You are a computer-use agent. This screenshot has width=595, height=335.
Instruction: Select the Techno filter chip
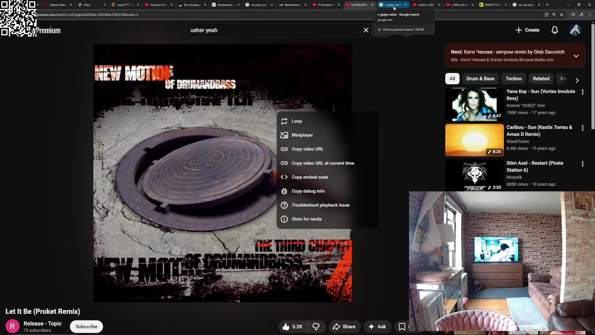(x=514, y=79)
